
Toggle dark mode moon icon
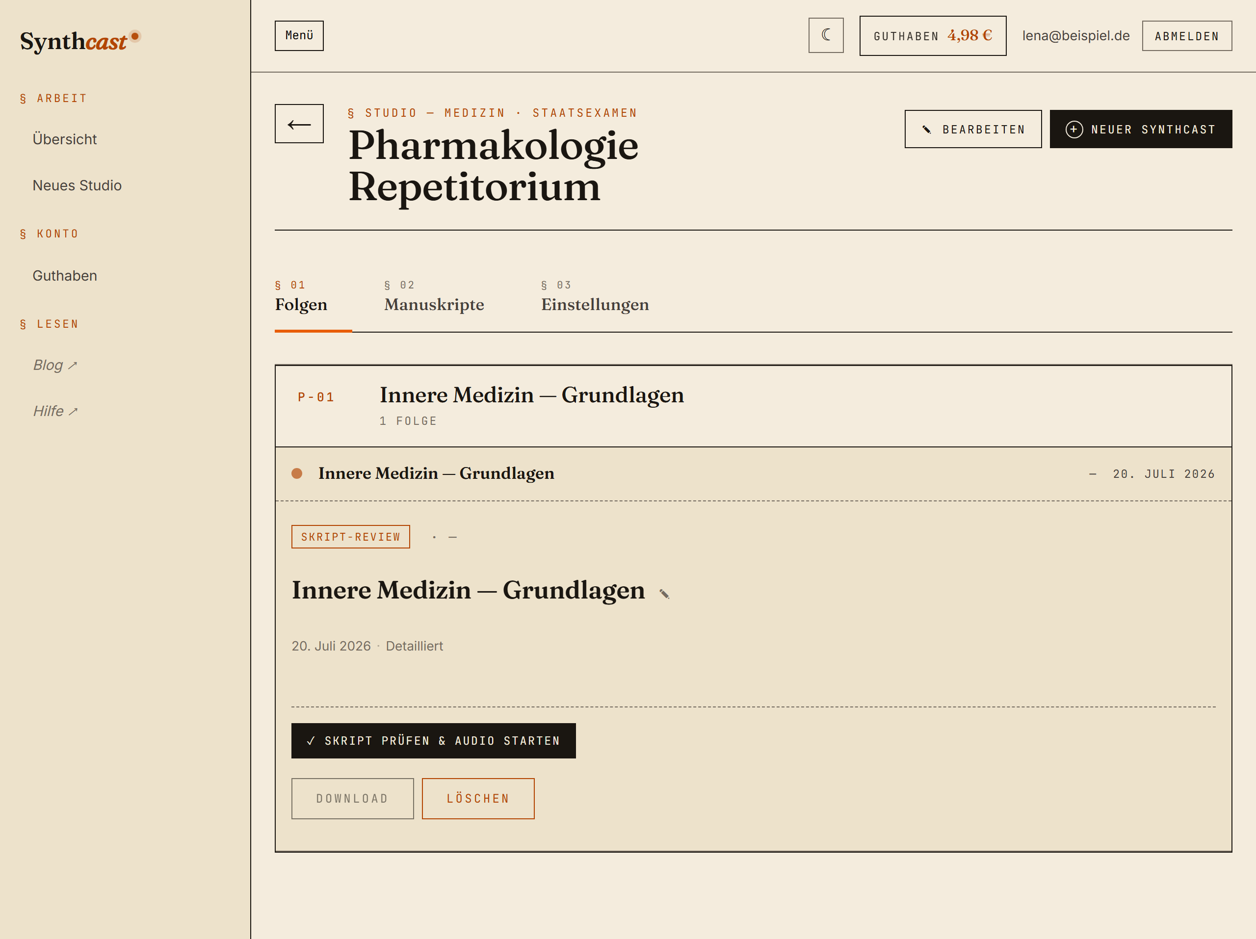tap(826, 35)
